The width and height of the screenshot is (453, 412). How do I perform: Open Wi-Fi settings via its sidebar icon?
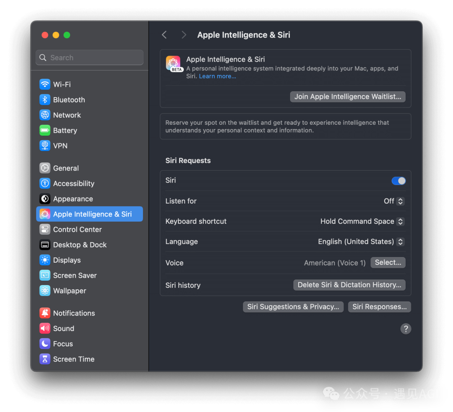point(45,84)
